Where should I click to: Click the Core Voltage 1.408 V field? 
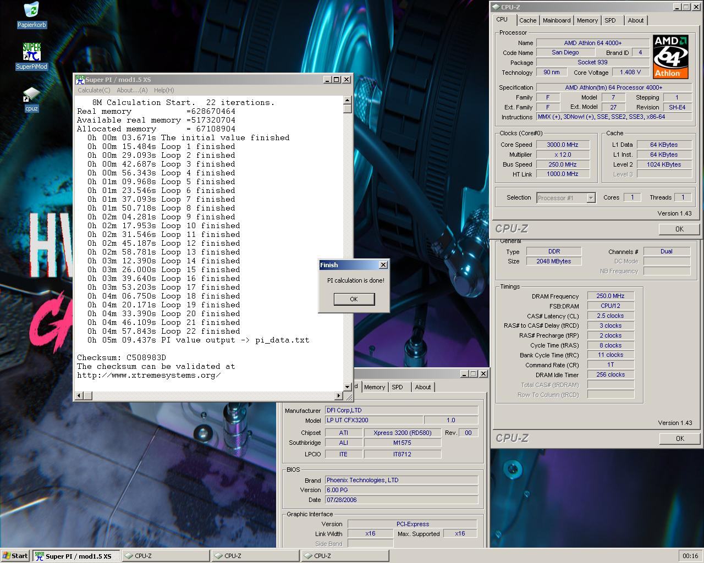(x=630, y=73)
